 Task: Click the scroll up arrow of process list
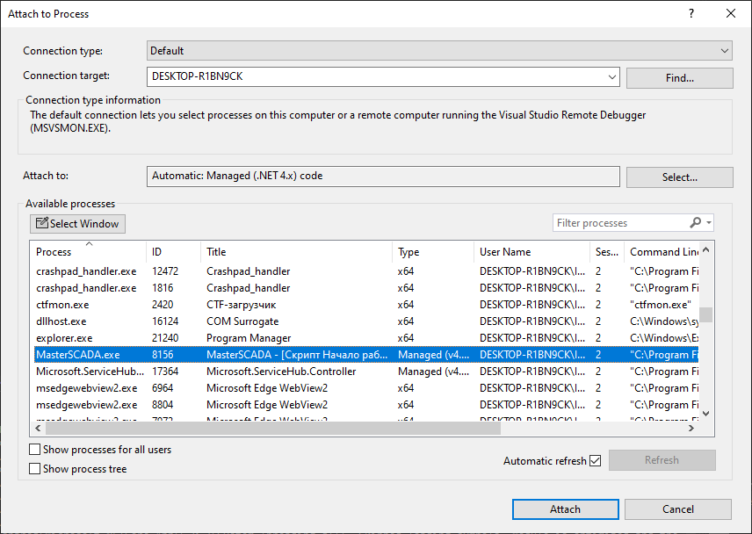[x=705, y=249]
